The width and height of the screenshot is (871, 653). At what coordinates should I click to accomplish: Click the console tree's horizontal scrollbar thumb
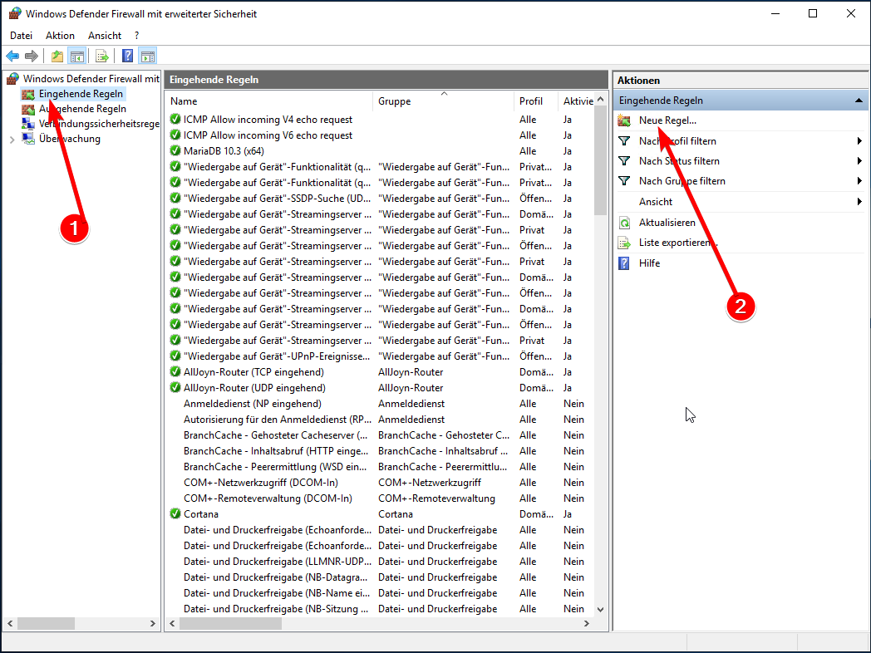pos(46,624)
